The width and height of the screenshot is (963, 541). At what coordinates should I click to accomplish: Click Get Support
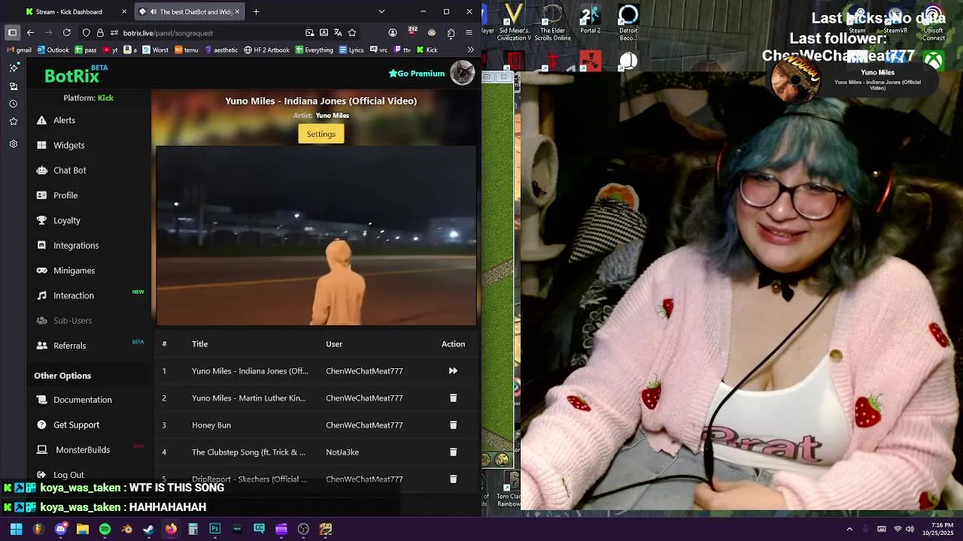(x=76, y=425)
